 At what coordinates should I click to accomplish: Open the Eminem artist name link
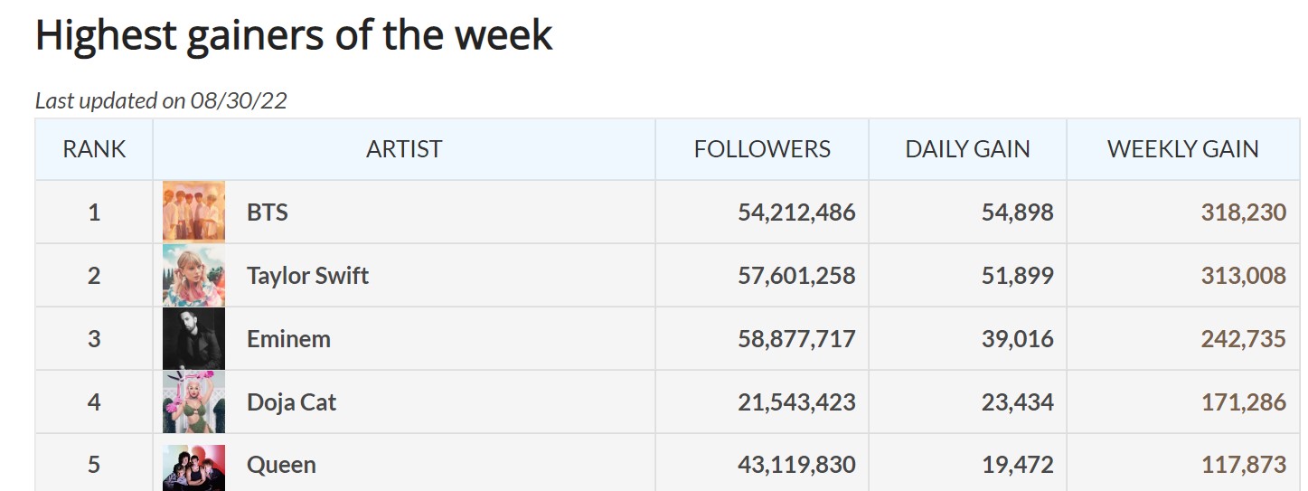point(288,339)
